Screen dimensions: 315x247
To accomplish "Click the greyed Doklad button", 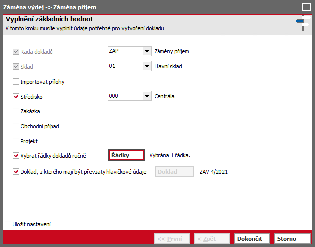I will point(174,172).
